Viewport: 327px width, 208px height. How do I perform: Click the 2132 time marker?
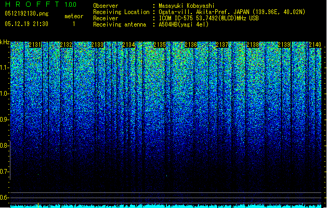(x=66, y=45)
